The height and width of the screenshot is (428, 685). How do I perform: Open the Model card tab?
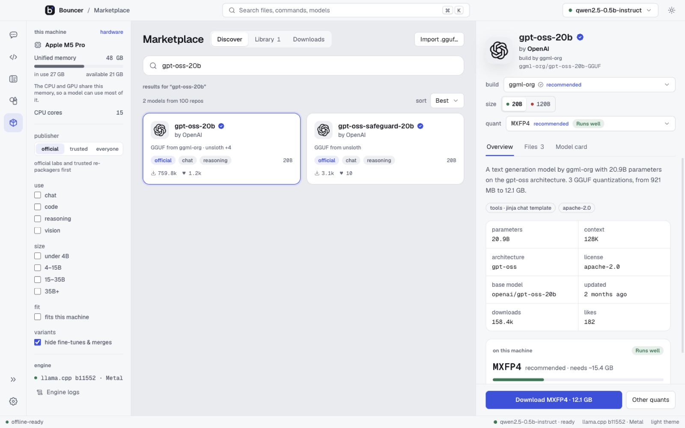[x=571, y=147]
